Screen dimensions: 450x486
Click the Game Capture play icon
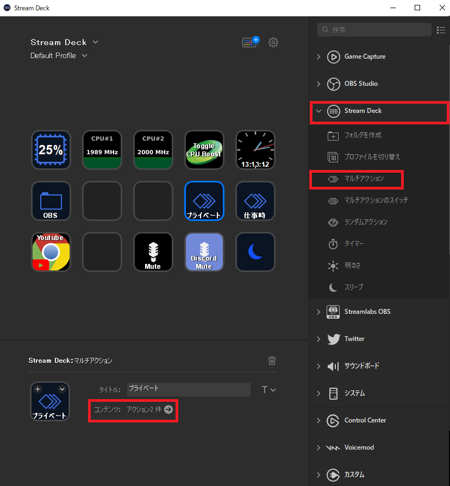[333, 56]
